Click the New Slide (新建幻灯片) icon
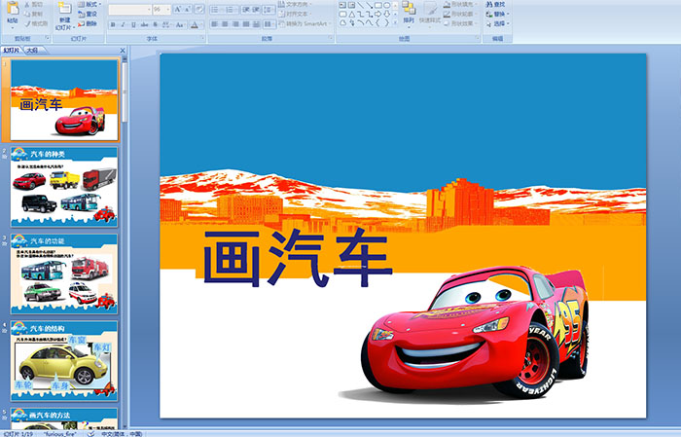 tap(65, 9)
